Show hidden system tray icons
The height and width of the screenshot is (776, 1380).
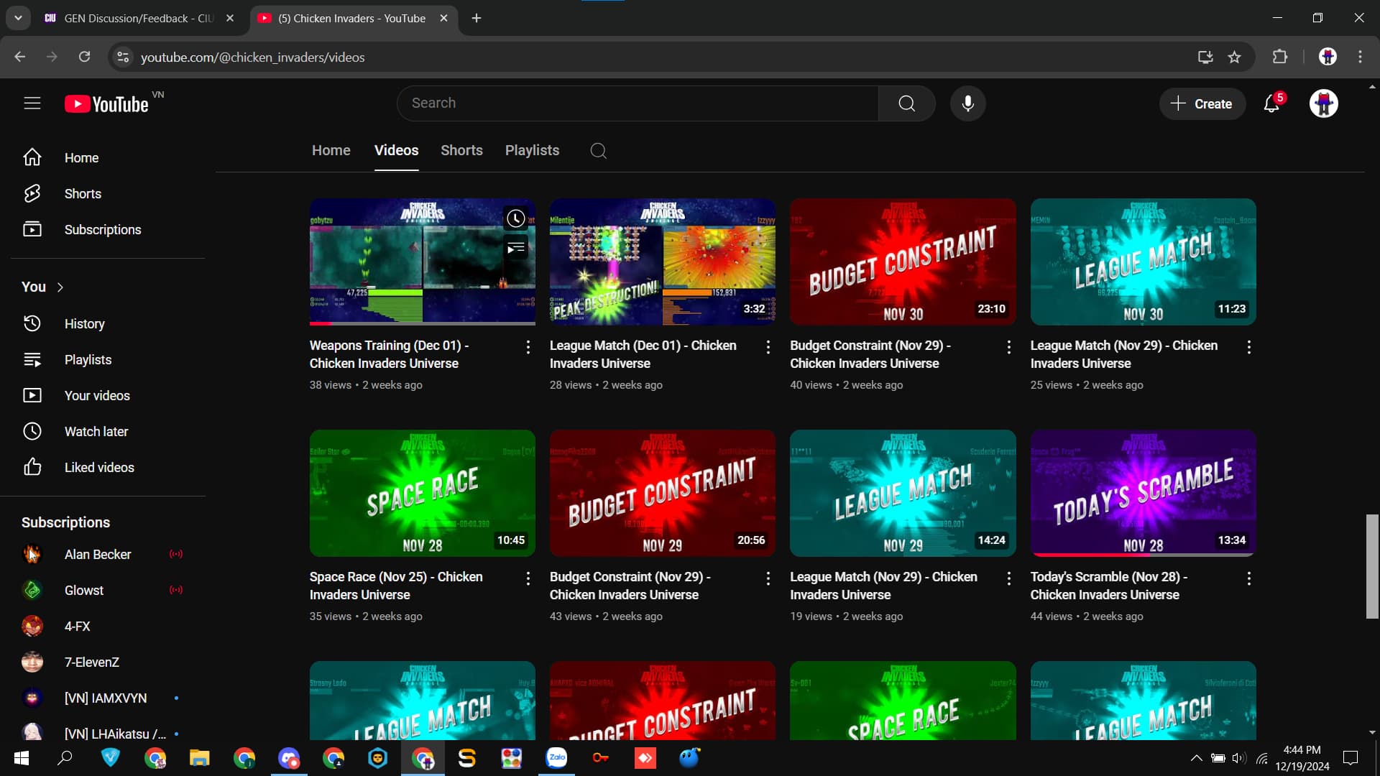(x=1196, y=758)
